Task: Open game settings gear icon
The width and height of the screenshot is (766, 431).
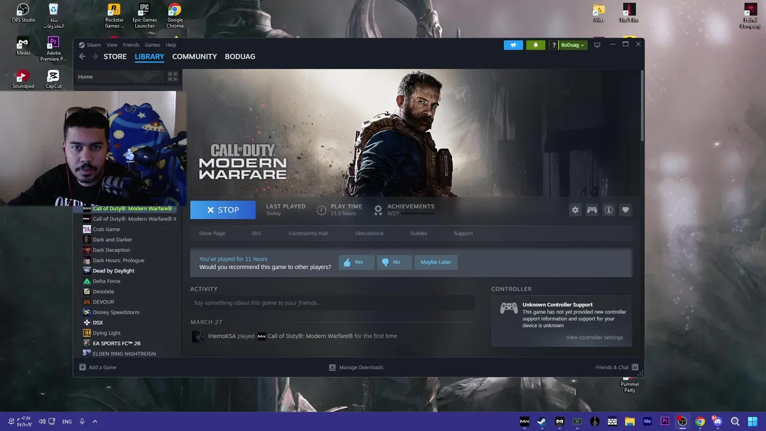Action: coord(575,210)
